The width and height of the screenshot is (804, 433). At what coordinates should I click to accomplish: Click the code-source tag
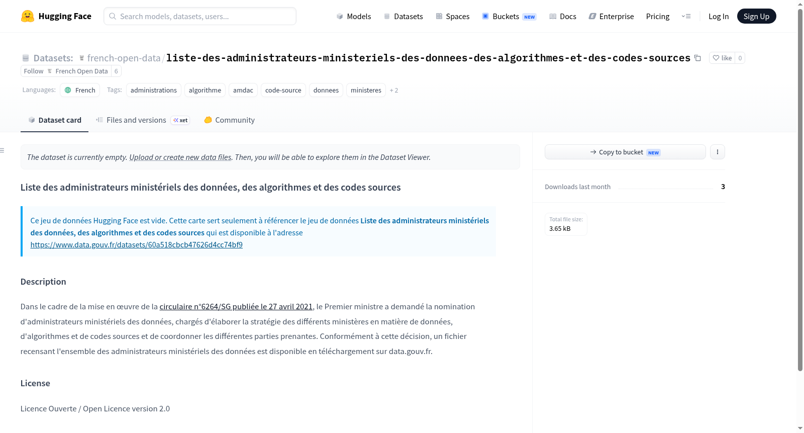tap(283, 90)
